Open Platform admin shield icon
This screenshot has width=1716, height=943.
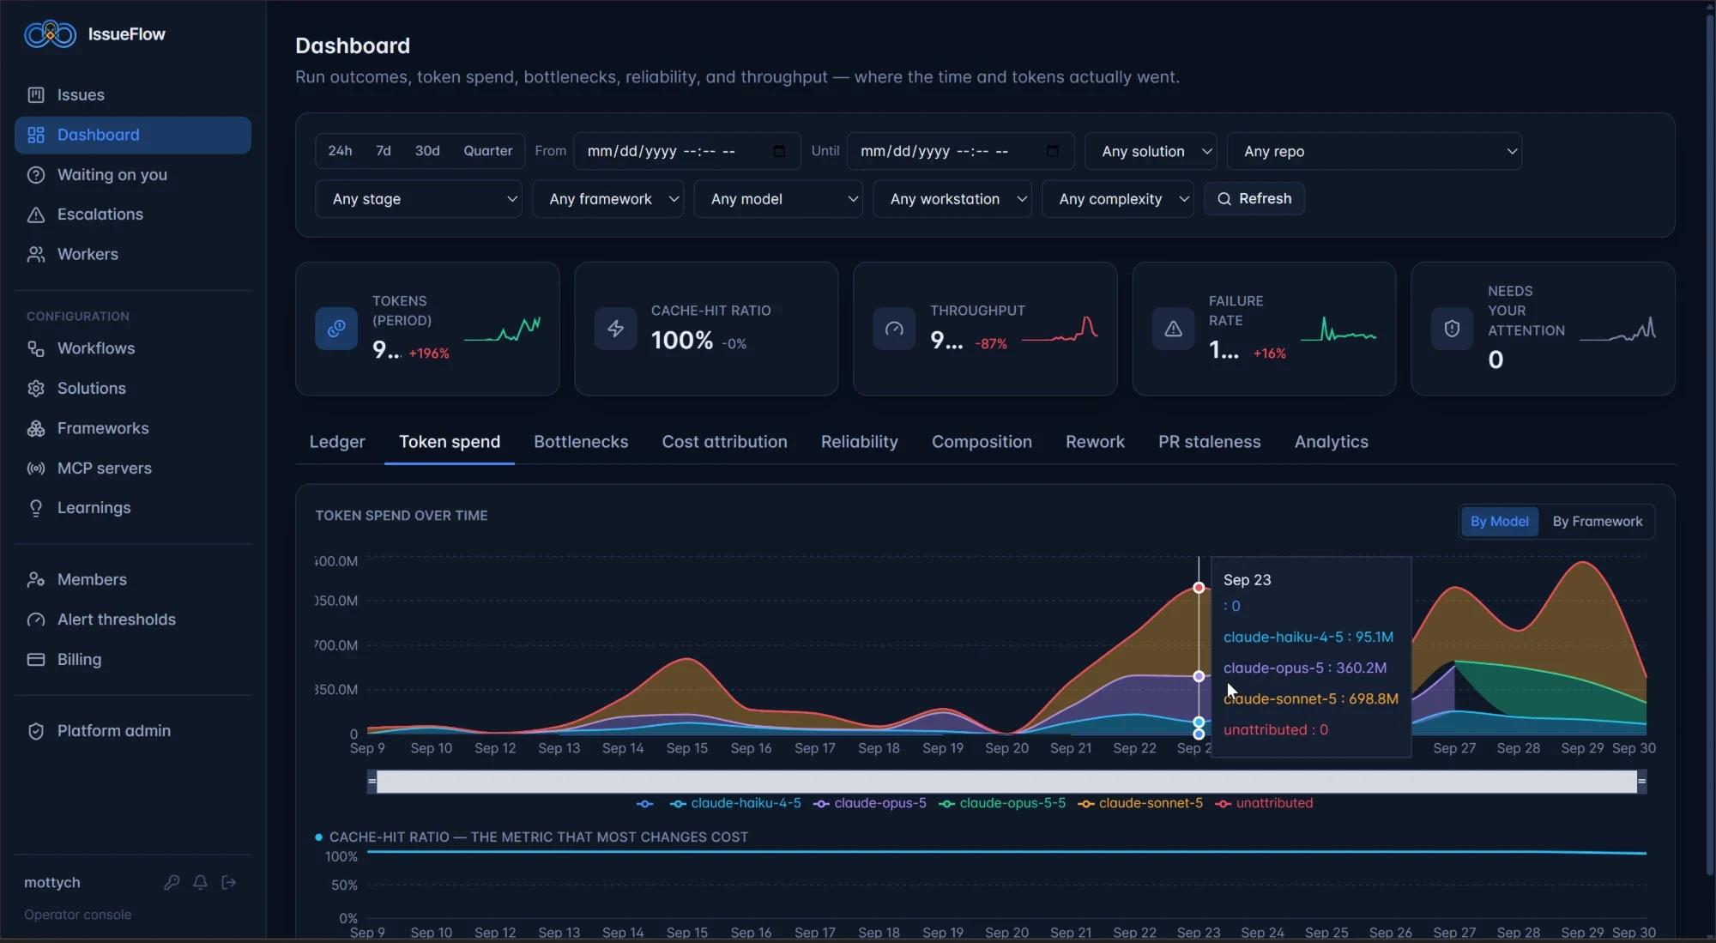click(x=36, y=731)
